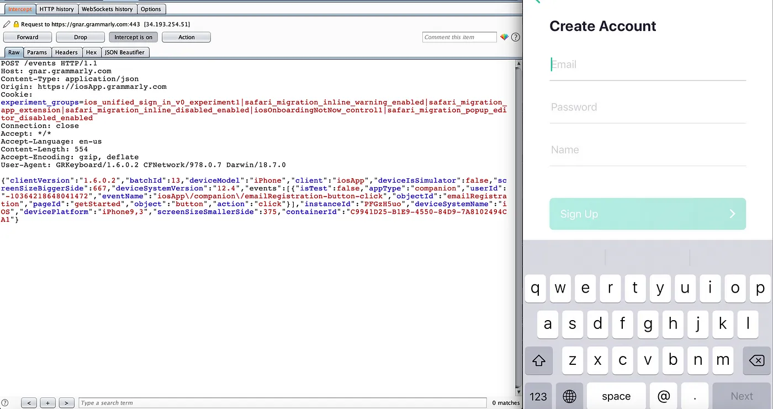
Task: Open the HTTP history tab
Action: point(57,9)
